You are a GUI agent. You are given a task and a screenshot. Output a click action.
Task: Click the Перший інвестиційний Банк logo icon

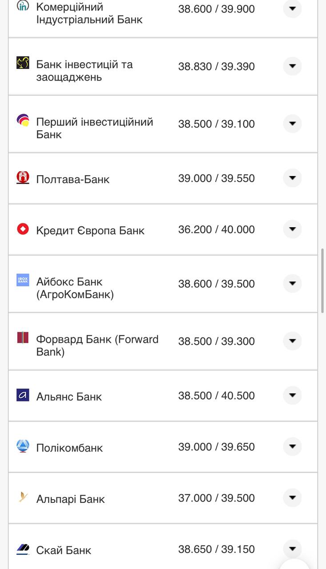point(23,120)
